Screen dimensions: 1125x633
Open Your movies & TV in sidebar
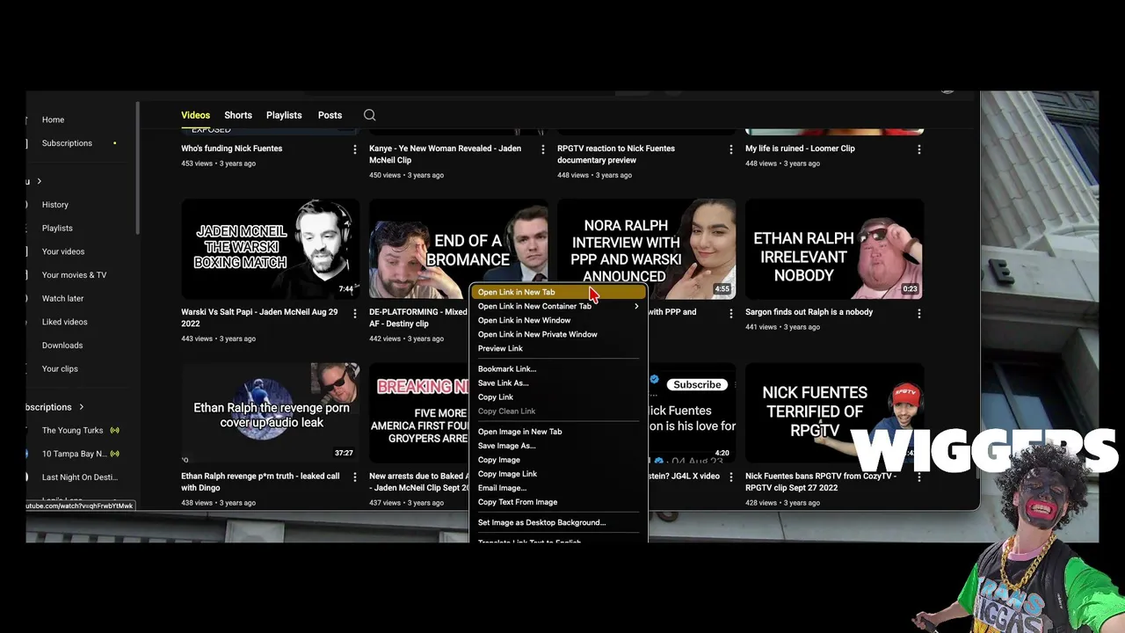click(x=74, y=275)
